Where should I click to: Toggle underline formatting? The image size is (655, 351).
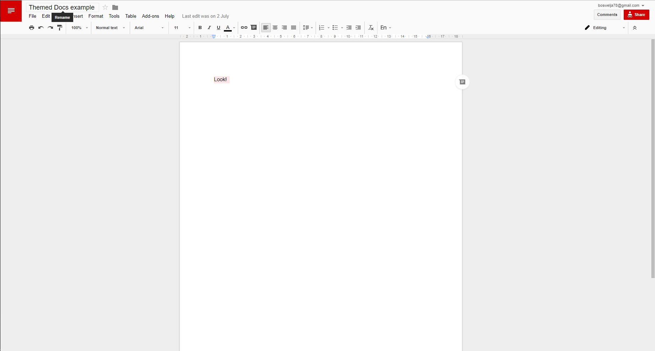point(219,28)
